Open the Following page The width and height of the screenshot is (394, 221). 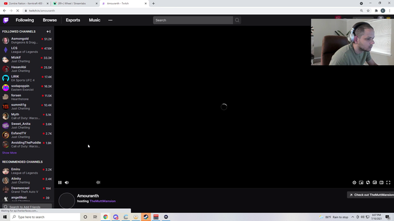25,20
